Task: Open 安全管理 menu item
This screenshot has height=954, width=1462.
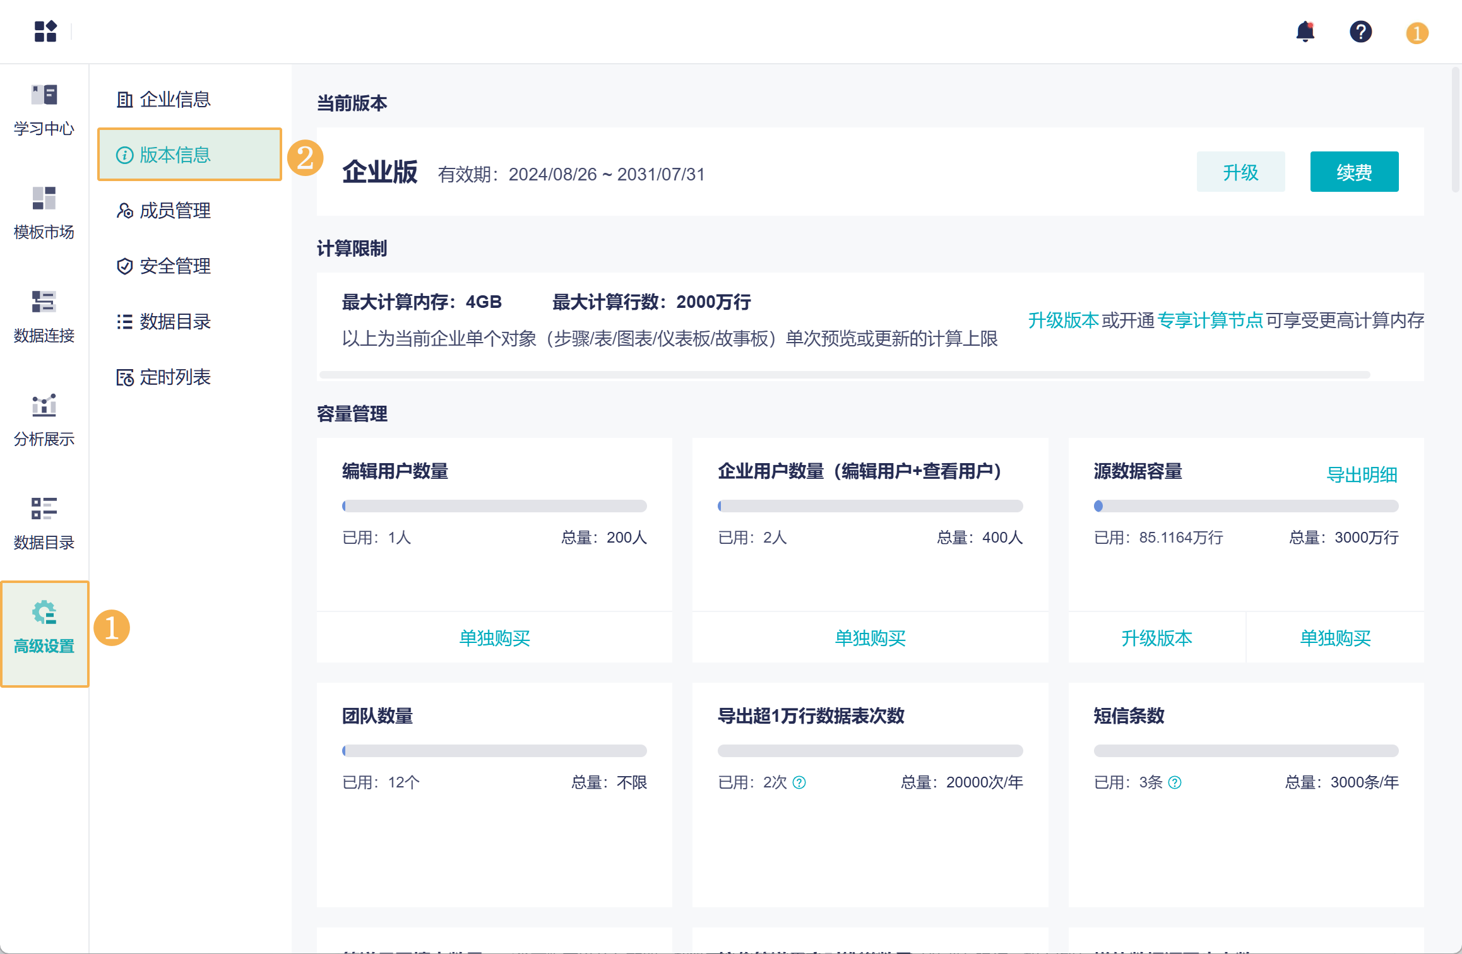Action: [174, 266]
